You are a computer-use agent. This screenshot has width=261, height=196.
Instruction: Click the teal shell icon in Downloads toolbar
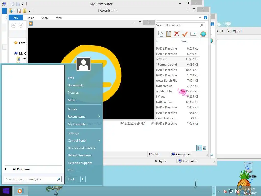tap(203, 34)
